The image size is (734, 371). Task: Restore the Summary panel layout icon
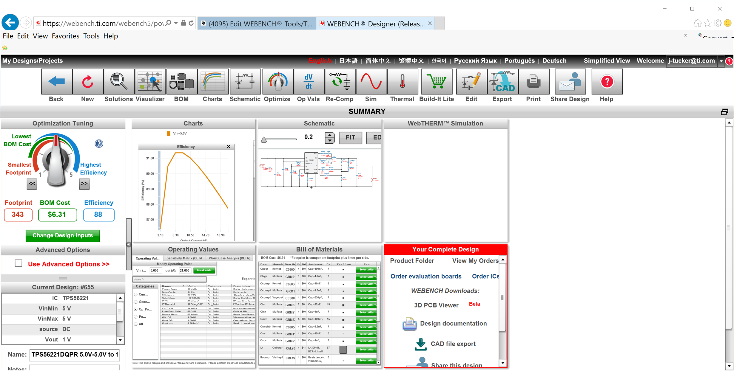click(x=724, y=112)
